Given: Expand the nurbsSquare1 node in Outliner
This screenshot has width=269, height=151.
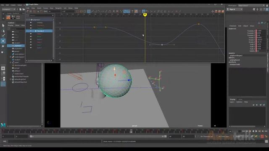Looking at the screenshot, I should 11,57.
